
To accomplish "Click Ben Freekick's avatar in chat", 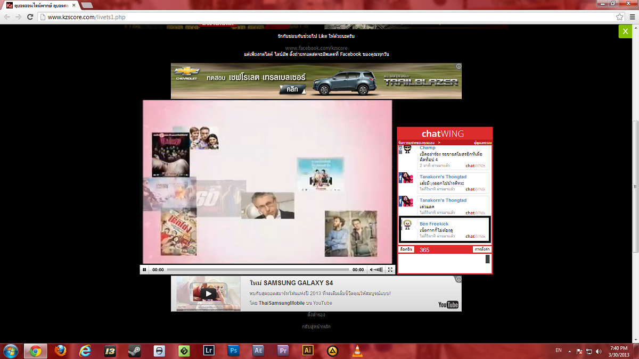I will click(408, 224).
